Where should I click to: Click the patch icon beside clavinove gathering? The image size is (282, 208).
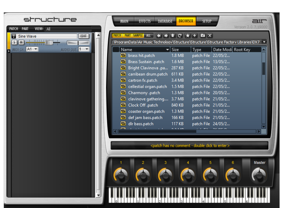pos(123,99)
